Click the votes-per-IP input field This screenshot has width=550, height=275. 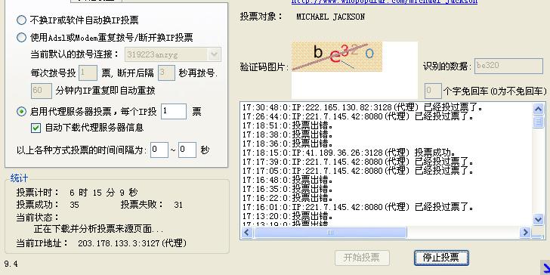pos(174,112)
